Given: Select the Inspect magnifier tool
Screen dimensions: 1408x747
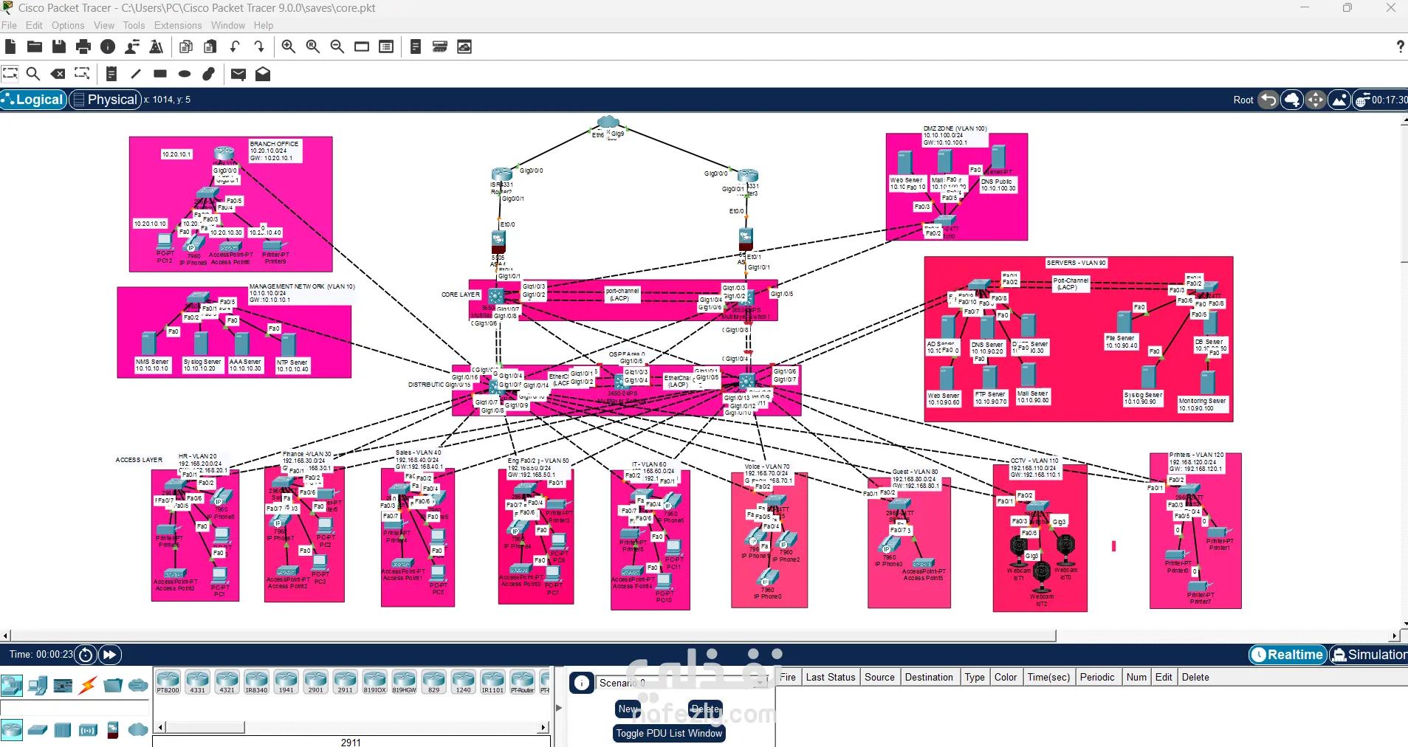Looking at the screenshot, I should (x=33, y=74).
